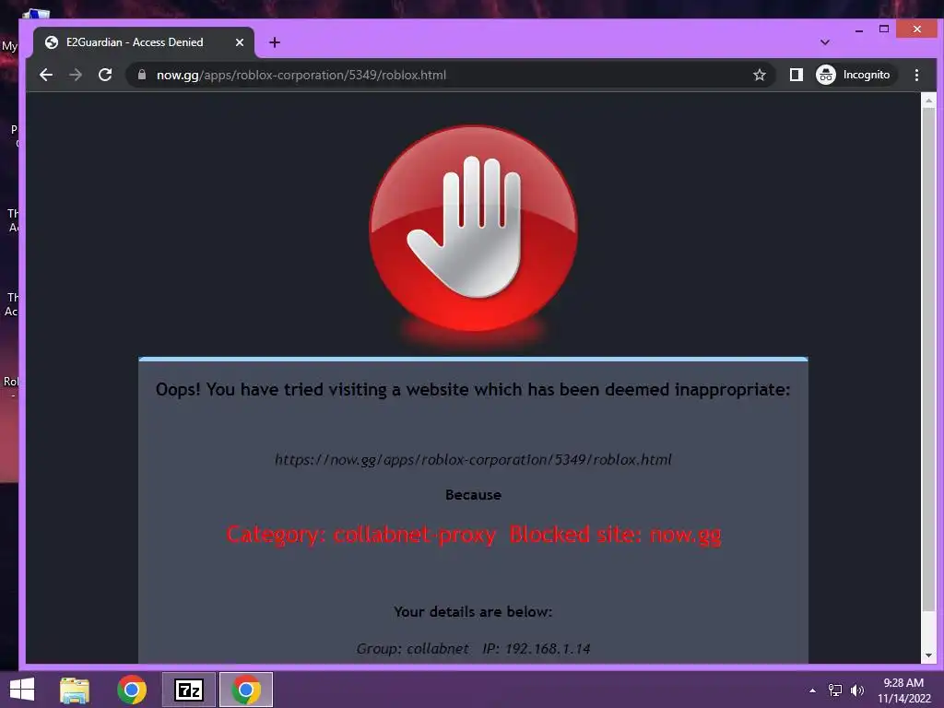View site info via the lock icon

pyautogui.click(x=142, y=75)
